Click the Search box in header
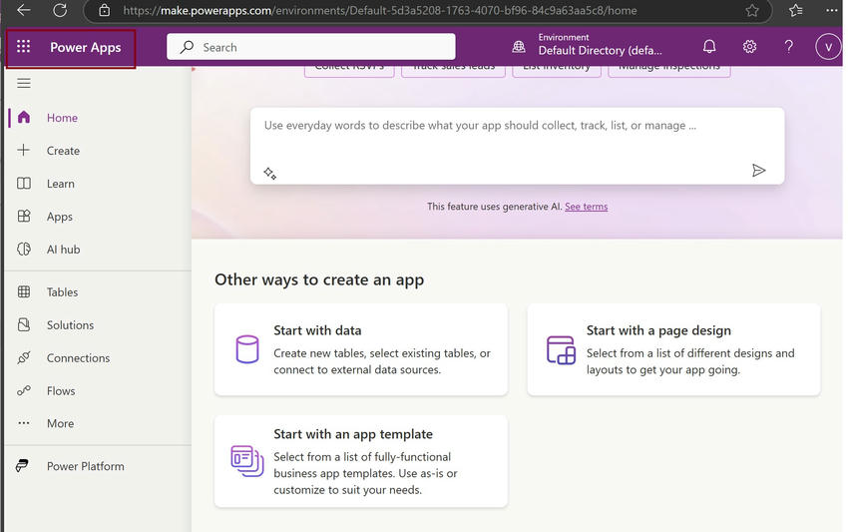This screenshot has width=848, height=532. pos(311,47)
